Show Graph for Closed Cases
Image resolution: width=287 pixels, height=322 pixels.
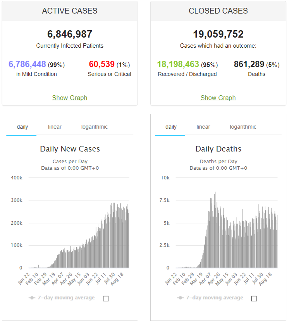tap(218, 98)
